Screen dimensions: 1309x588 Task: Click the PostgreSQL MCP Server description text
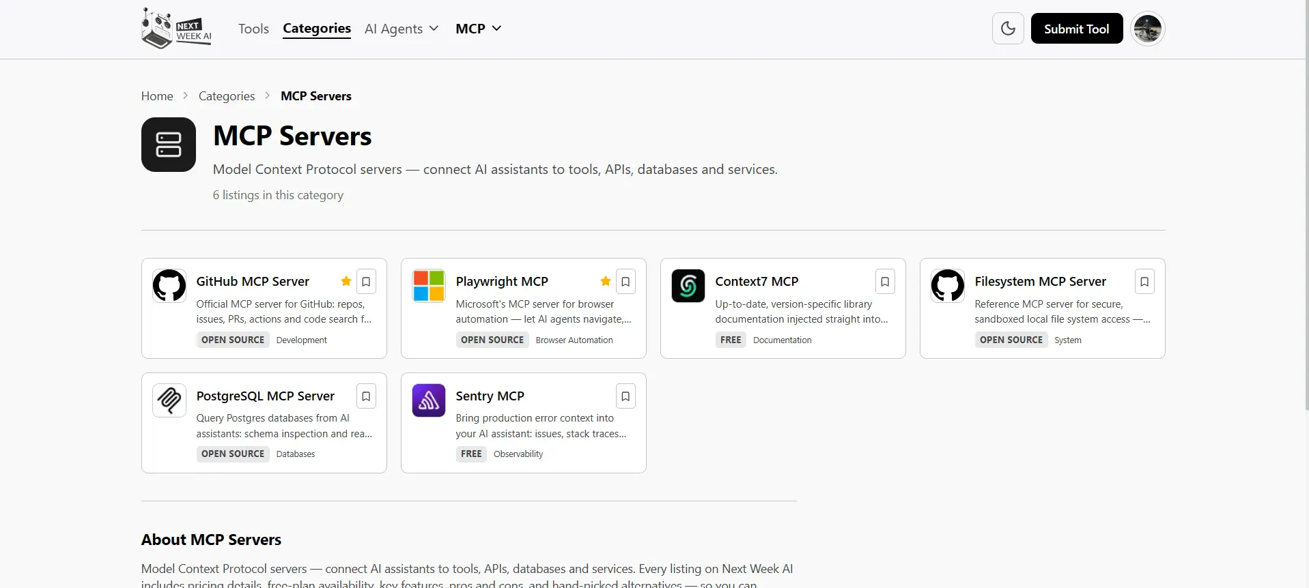(284, 426)
